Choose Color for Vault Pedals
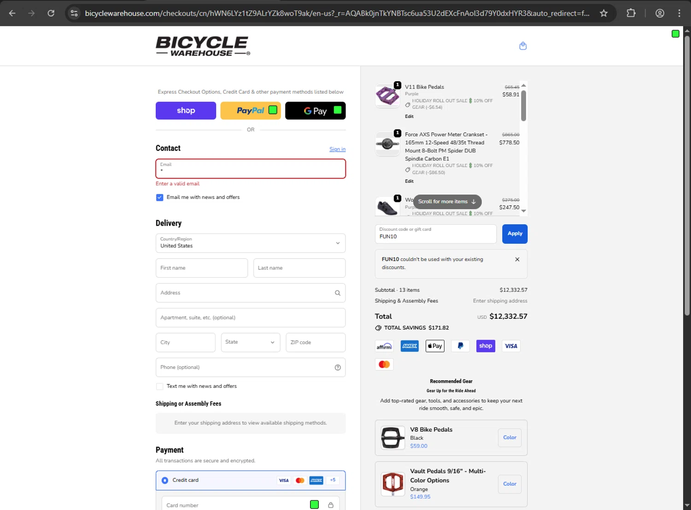 click(x=509, y=484)
